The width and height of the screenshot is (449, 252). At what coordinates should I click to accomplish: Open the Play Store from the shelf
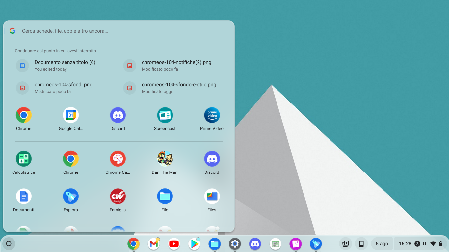[194, 244]
